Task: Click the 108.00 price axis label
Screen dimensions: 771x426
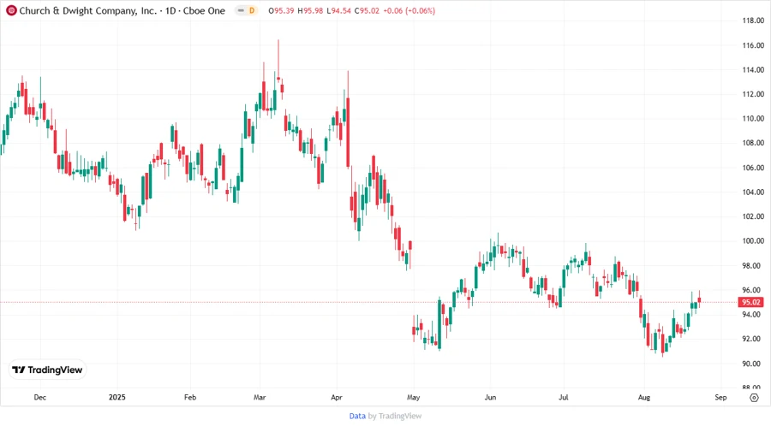Action: point(753,144)
